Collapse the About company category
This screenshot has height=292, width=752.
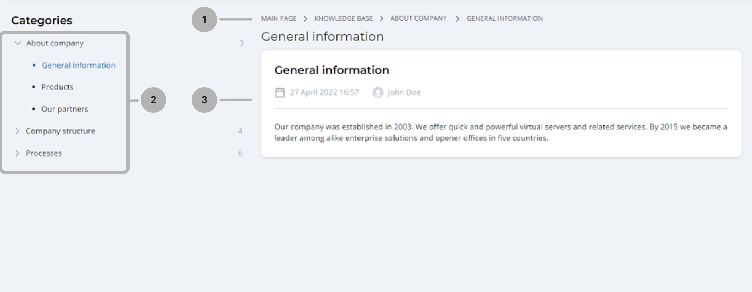click(x=18, y=43)
